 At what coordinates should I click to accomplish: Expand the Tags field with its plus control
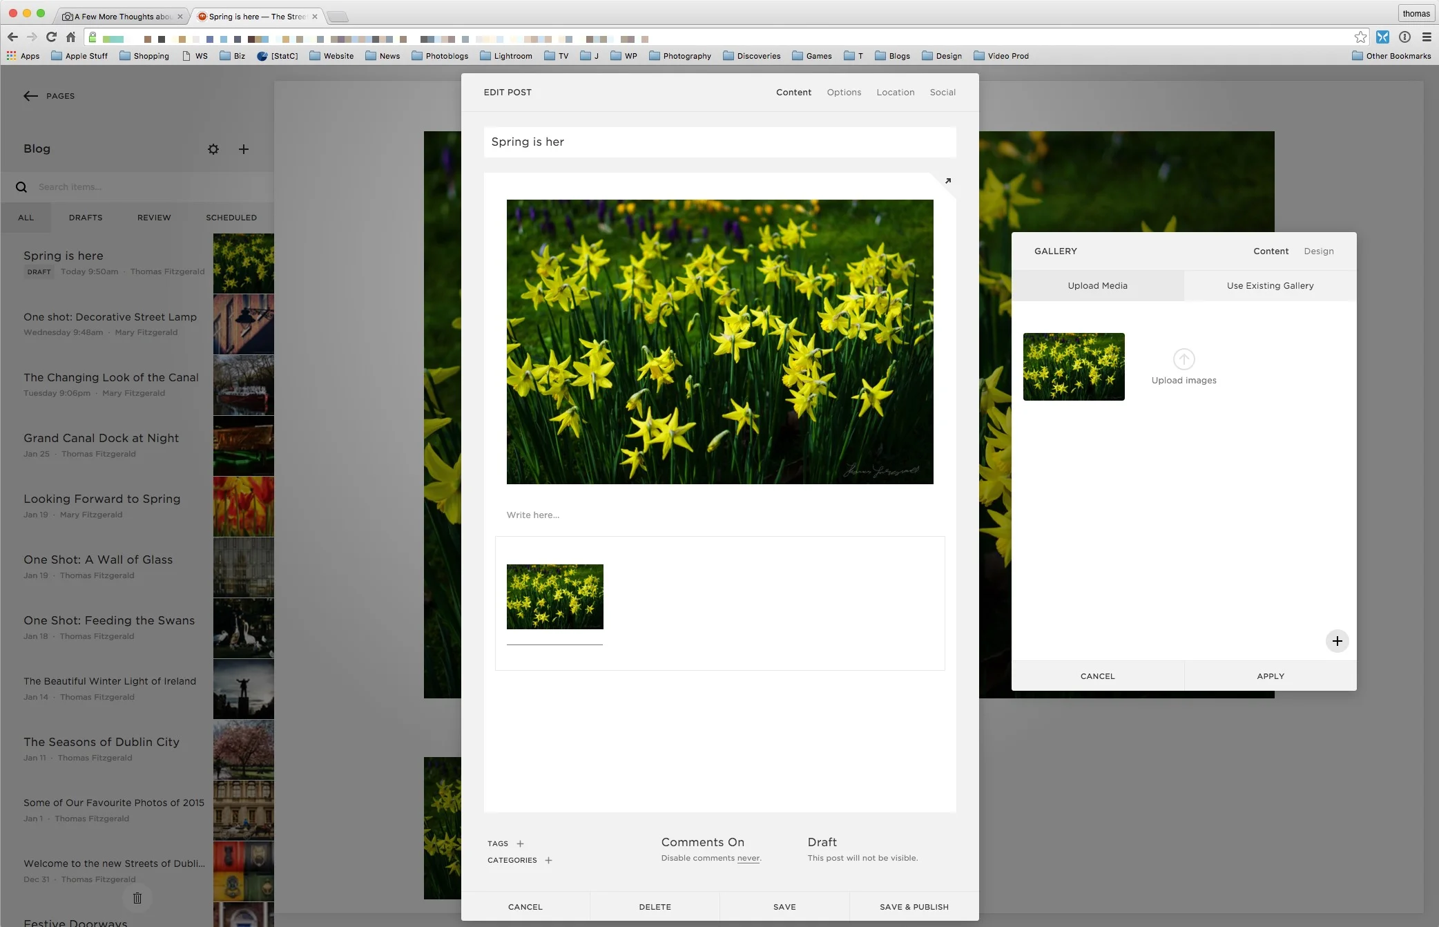tap(521, 843)
